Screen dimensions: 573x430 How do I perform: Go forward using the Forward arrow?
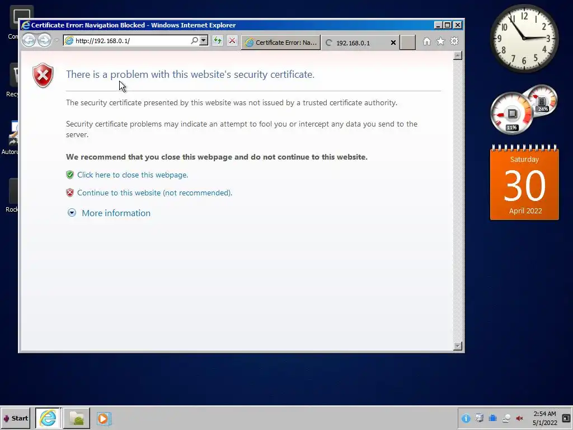coord(45,40)
